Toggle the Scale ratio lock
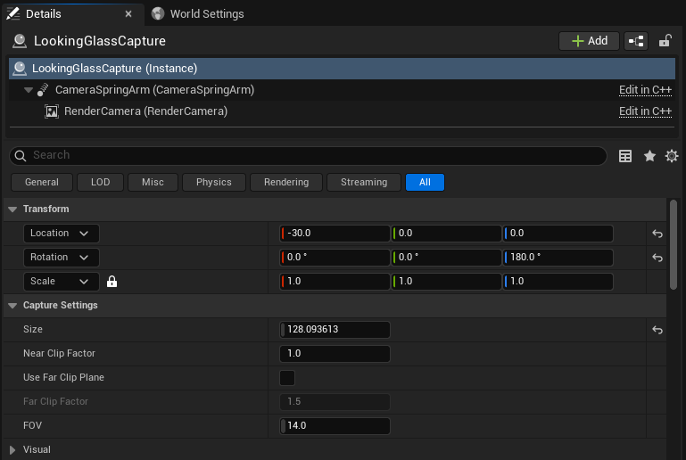 [112, 282]
